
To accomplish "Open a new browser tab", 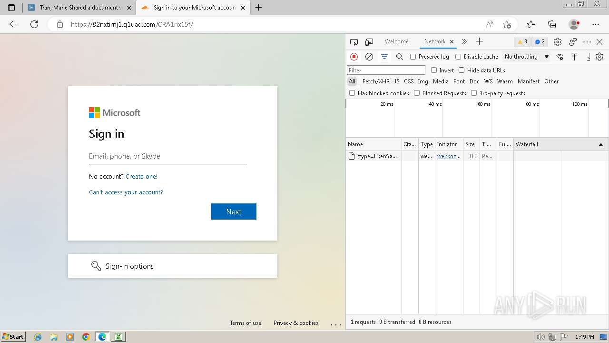I will point(259,8).
